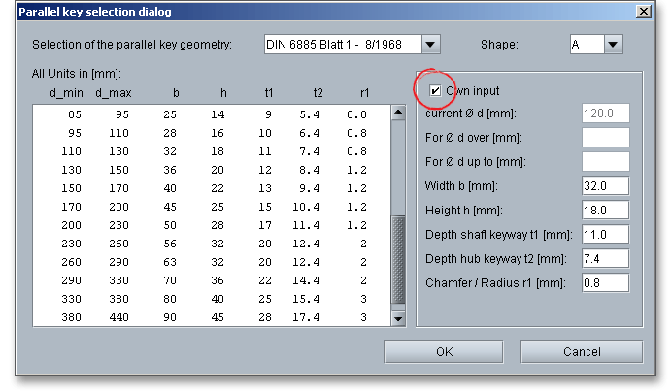Image resolution: width=671 pixels, height=391 pixels.
Task: Click the Chamfer / Radius r1 field
Action: coord(605,283)
